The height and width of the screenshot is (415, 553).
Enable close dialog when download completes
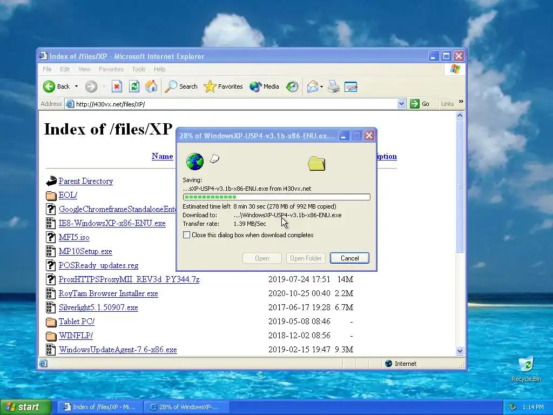[x=186, y=235]
